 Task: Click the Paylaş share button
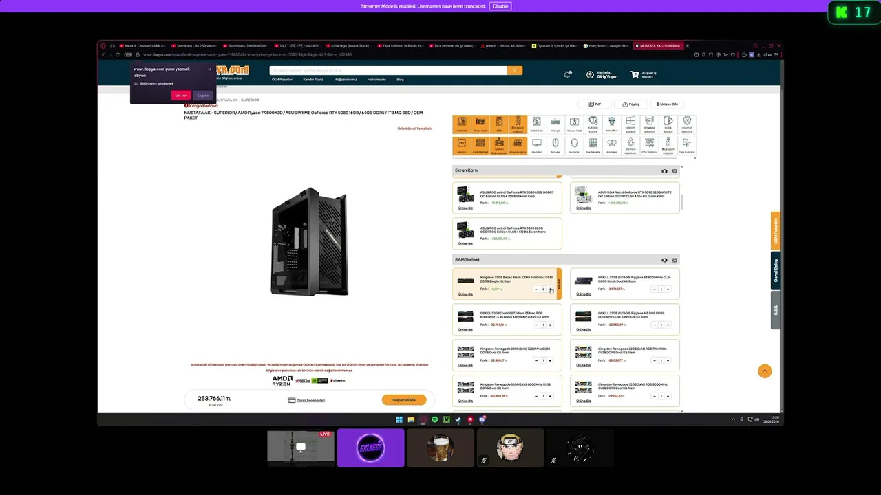pos(630,104)
